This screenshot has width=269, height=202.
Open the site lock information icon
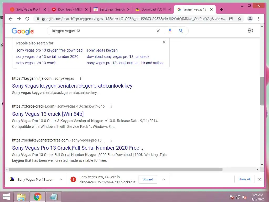tap(38, 19)
